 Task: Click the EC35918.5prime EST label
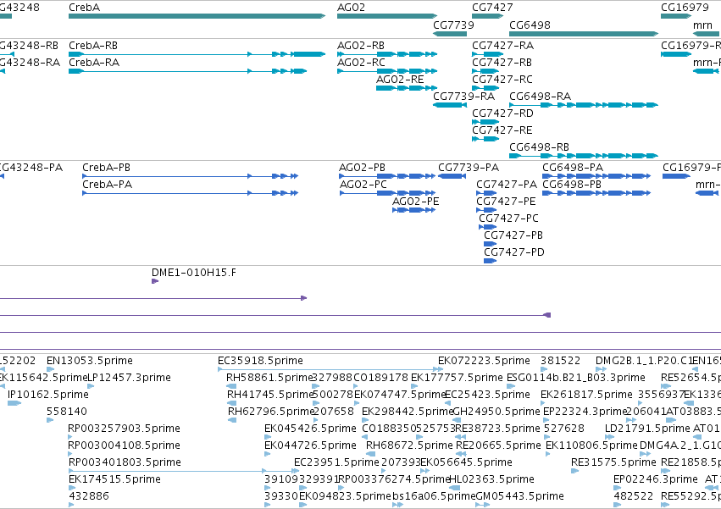(260, 361)
